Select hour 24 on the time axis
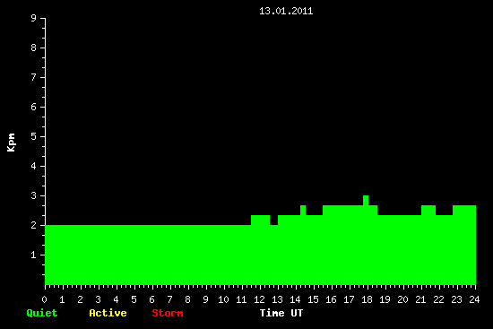The height and width of the screenshot is (329, 493). (x=474, y=299)
